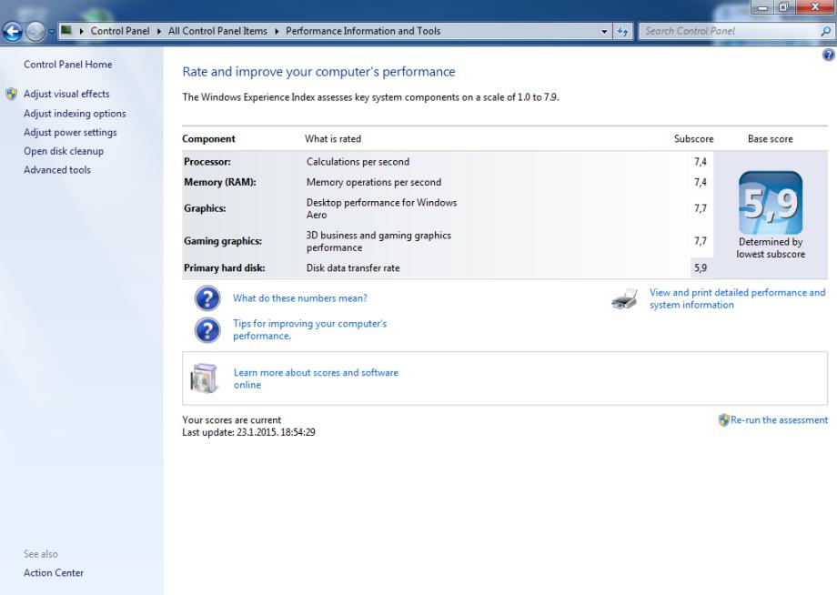Click 'Memory operations per second' text
This screenshot has height=595, width=837.
(374, 182)
